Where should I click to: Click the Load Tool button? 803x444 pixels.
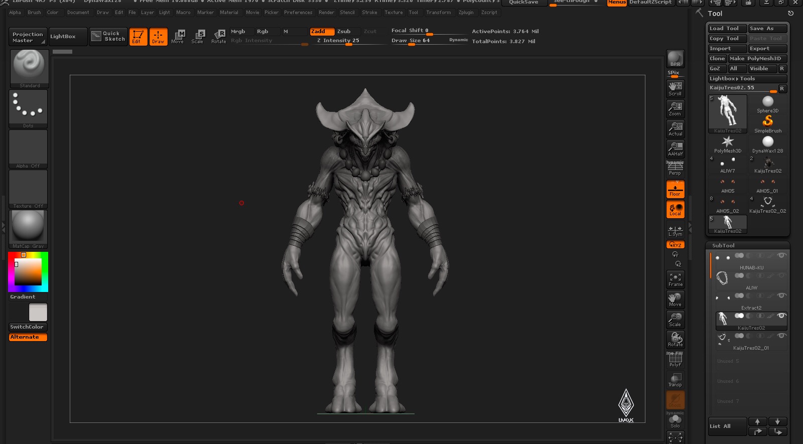coord(727,29)
